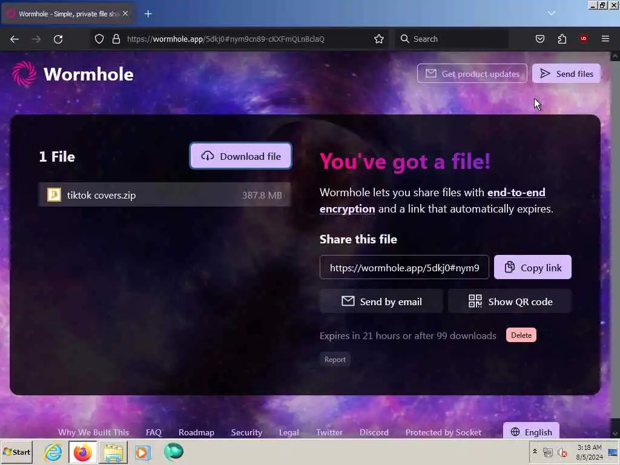
Task: Click the green globe taskbar icon
Action: click(x=173, y=452)
